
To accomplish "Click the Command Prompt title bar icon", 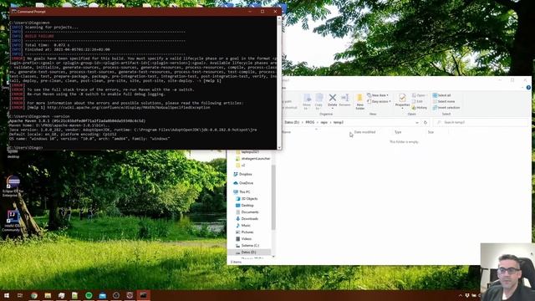I will [x=13, y=12].
